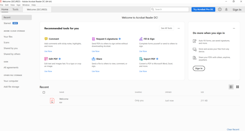Open Shared by others
Viewport: 245px width, 131px height.
pos(12,54)
